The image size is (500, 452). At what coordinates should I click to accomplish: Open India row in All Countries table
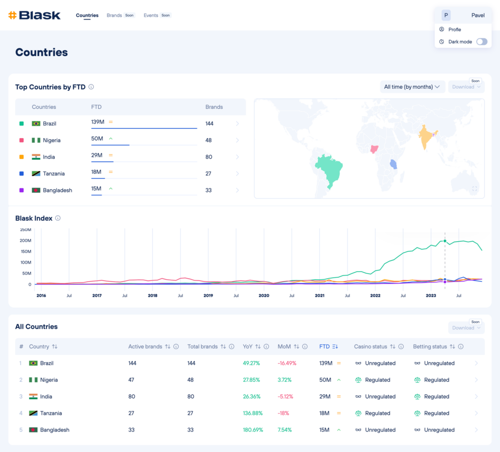[x=250, y=396]
